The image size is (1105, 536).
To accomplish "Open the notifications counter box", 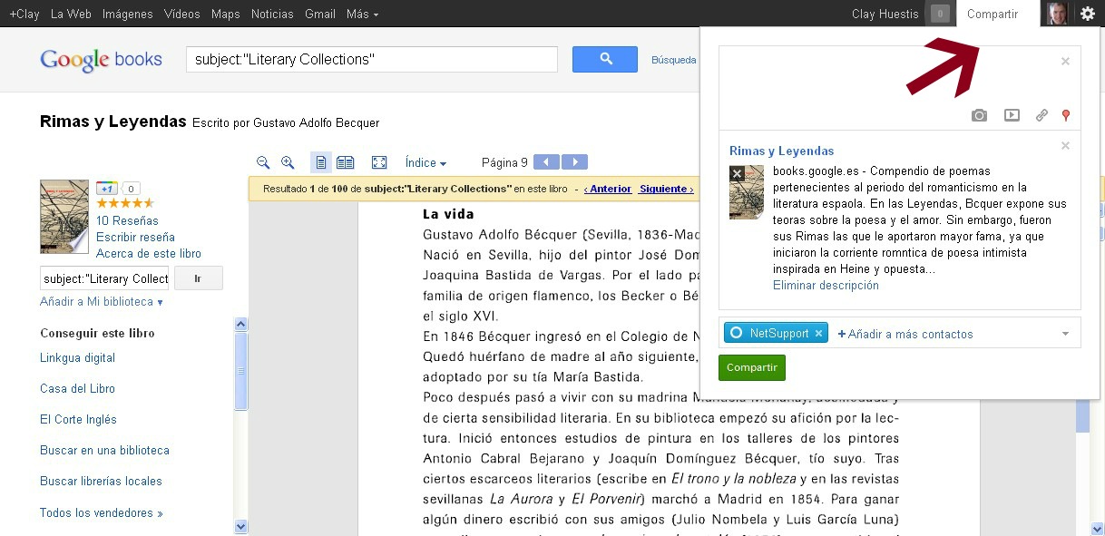I will [x=941, y=14].
